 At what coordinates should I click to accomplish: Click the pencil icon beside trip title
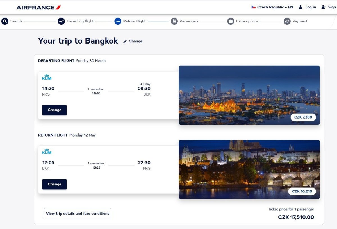[x=125, y=41]
